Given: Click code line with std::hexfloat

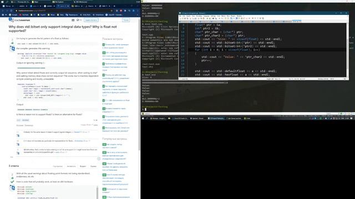Looking at the screenshot, I should click(232, 75).
